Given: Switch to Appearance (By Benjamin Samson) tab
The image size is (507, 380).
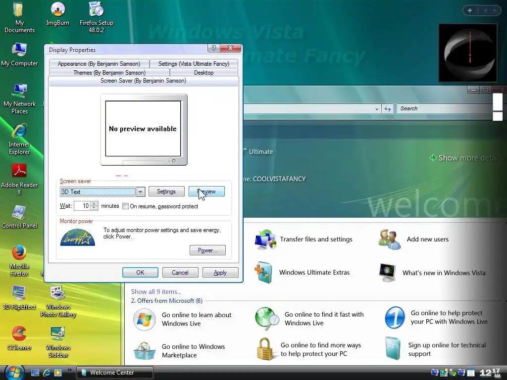Looking at the screenshot, I should 99,64.
